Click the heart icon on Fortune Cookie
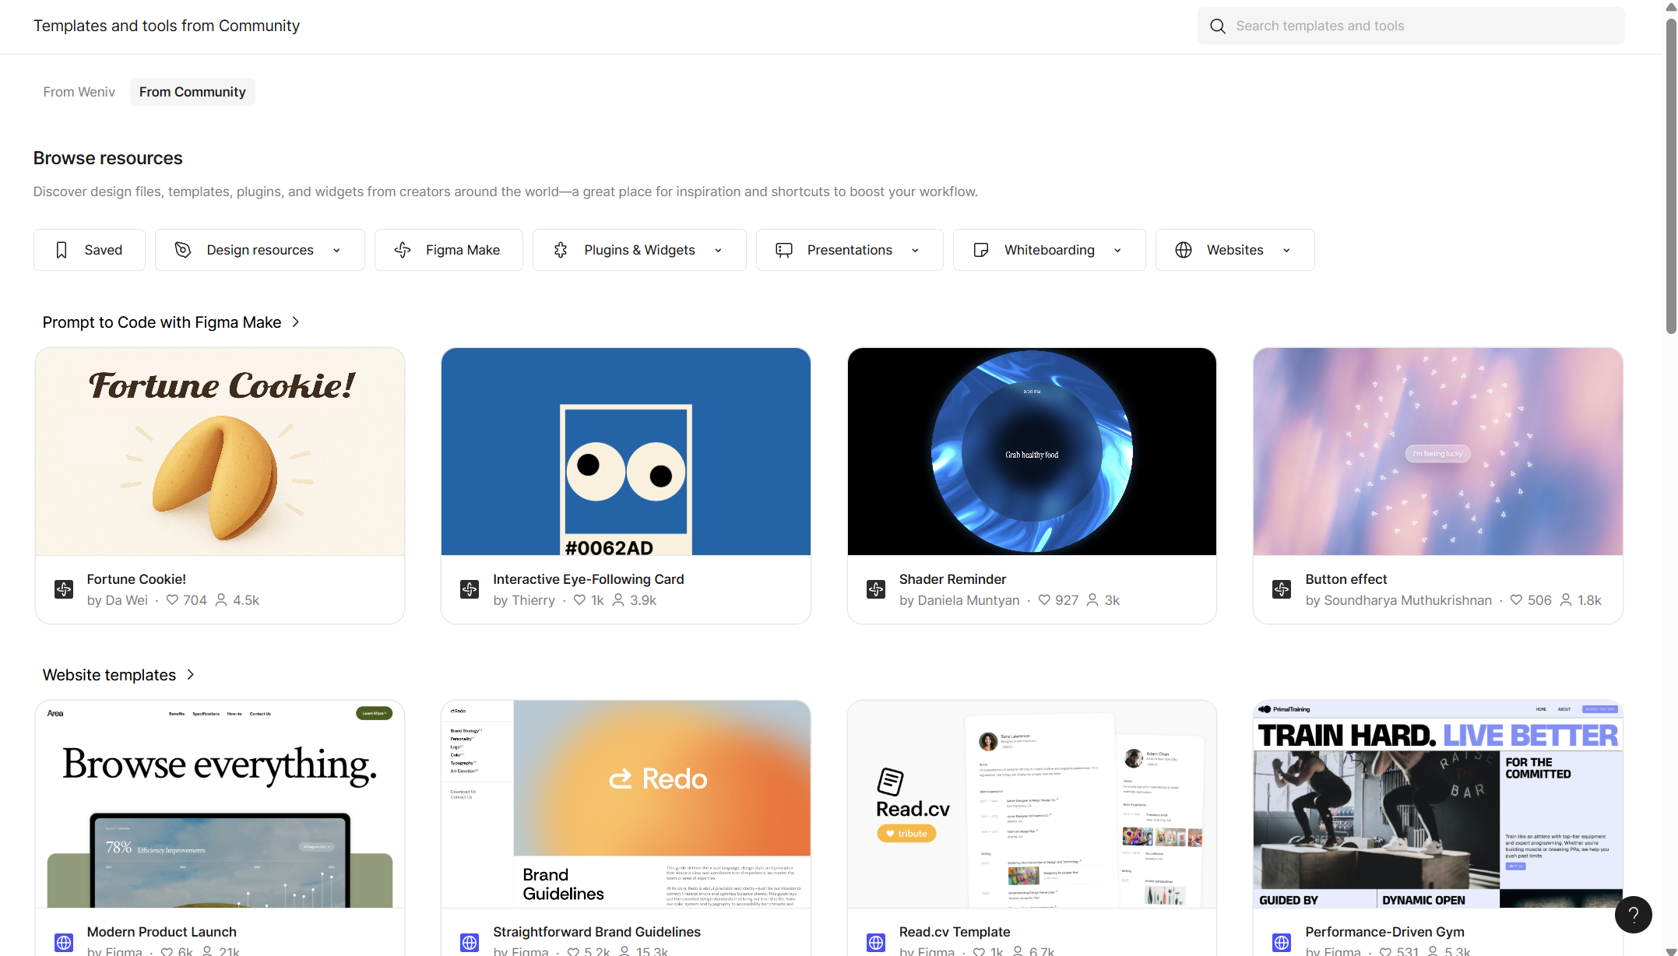This screenshot has width=1678, height=956. (x=172, y=600)
